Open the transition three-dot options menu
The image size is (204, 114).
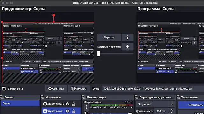pos(127,37)
